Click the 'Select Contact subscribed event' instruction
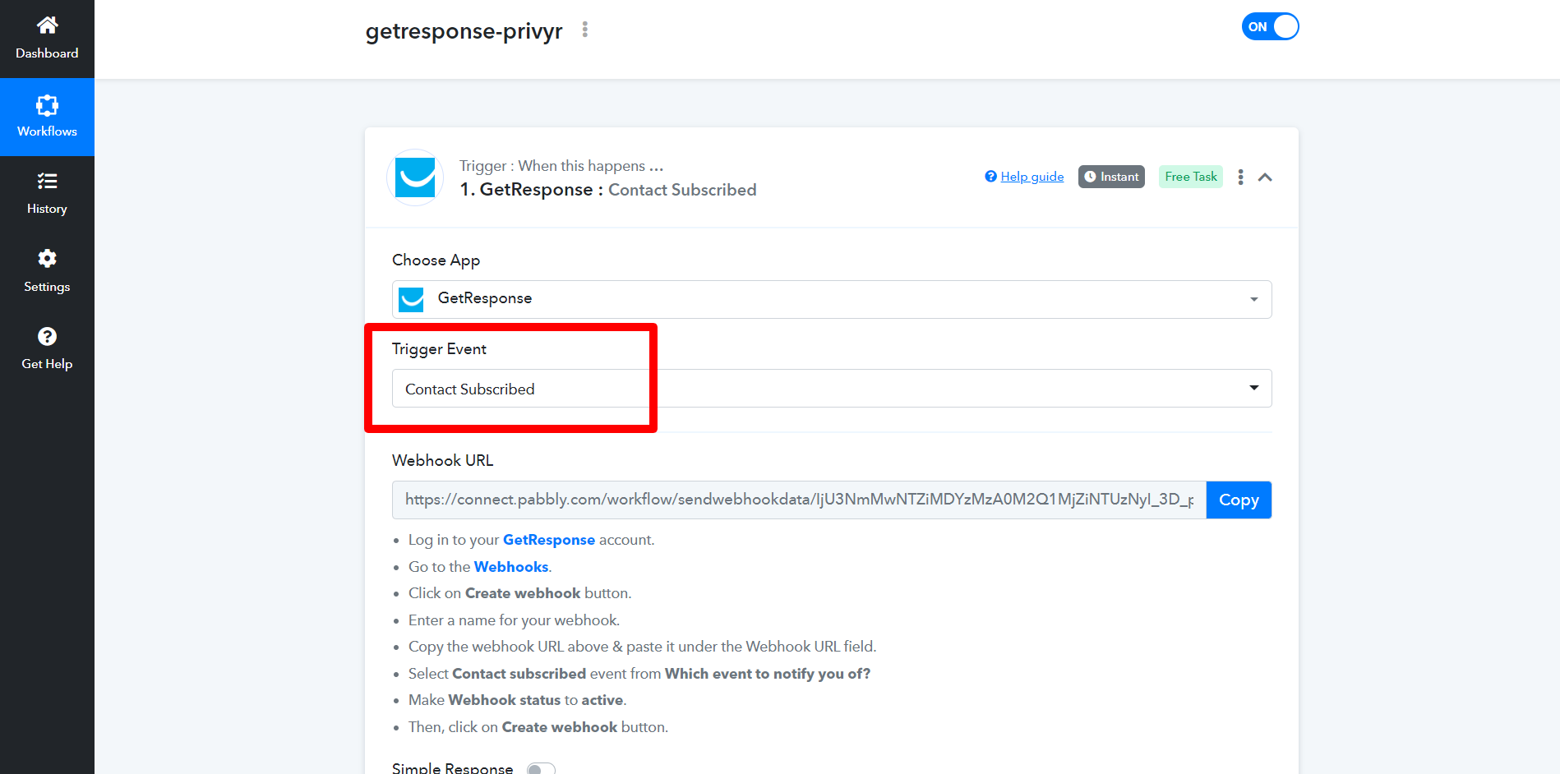 [x=639, y=674]
